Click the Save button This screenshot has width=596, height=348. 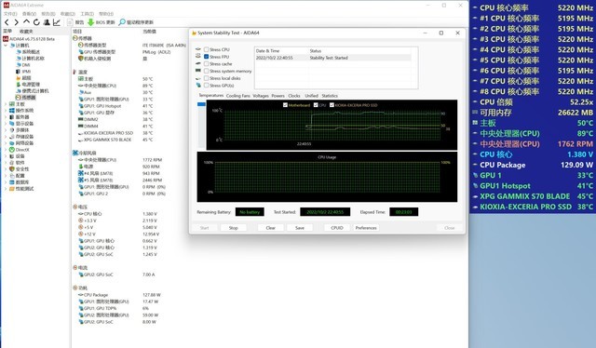point(300,228)
